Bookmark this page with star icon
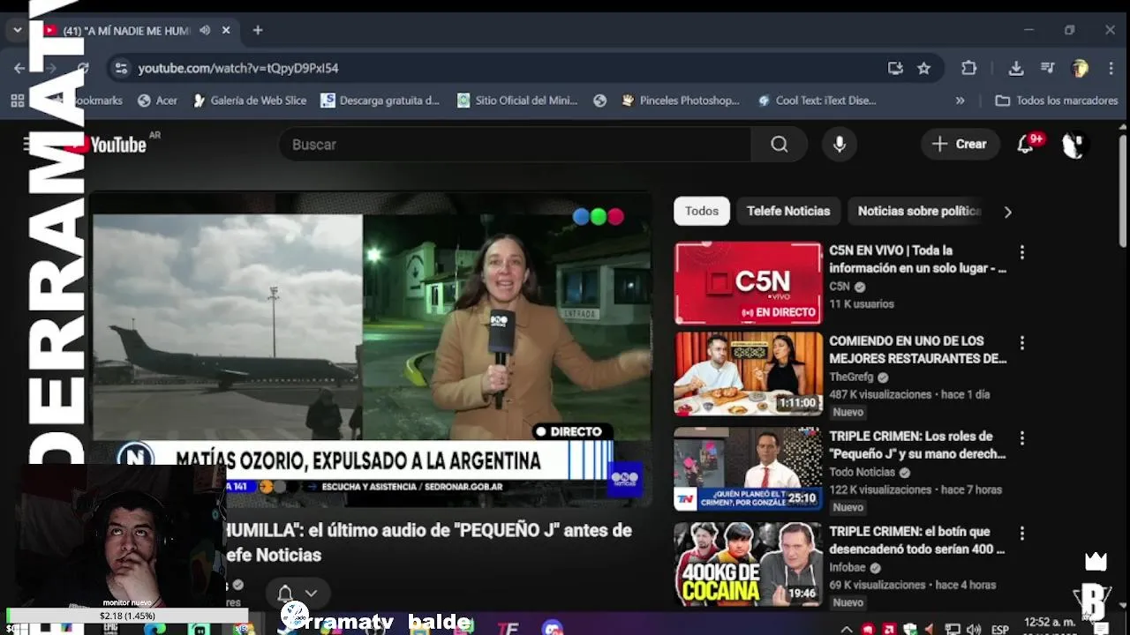Screen dimensions: 1130x635 923,68
